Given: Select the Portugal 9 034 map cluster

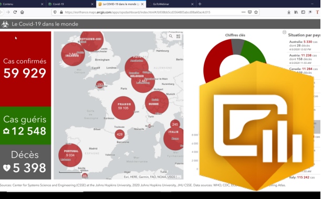Looking at the screenshot, I should pyautogui.click(x=70, y=155).
